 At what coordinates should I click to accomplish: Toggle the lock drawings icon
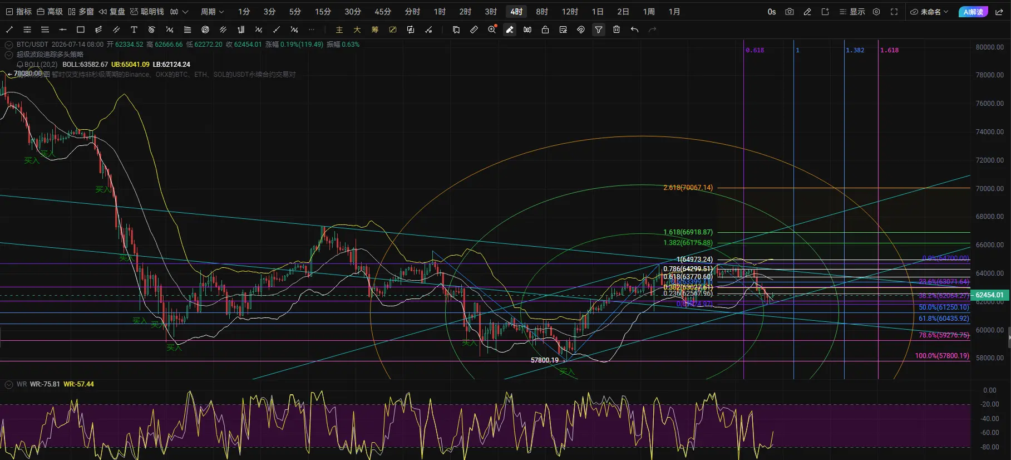click(545, 30)
